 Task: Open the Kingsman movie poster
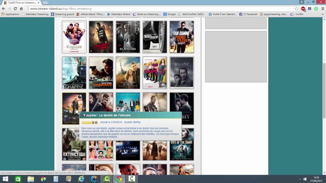[74, 37]
